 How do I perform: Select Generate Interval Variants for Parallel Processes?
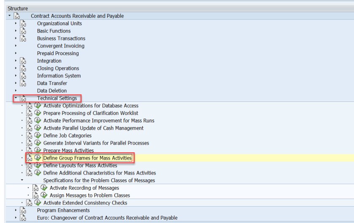pyautogui.click(x=96, y=143)
